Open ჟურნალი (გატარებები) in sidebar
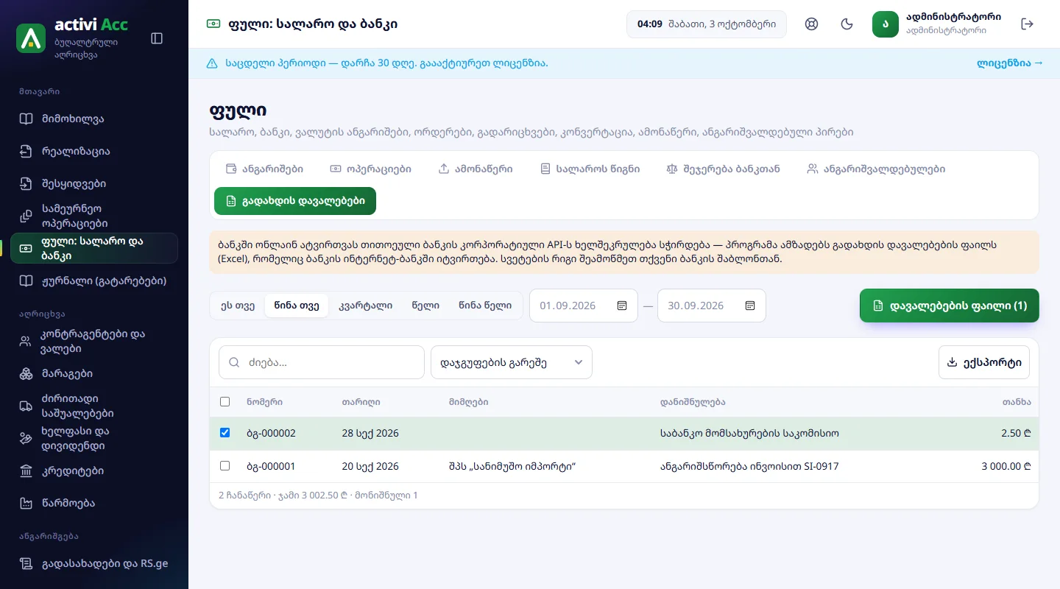This screenshot has height=589, width=1060. point(94,281)
